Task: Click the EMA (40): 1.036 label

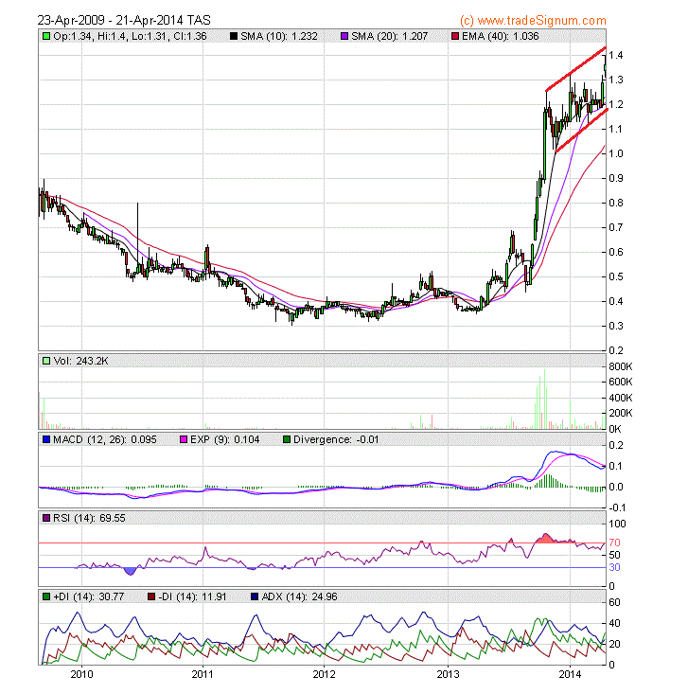Action: [x=501, y=36]
